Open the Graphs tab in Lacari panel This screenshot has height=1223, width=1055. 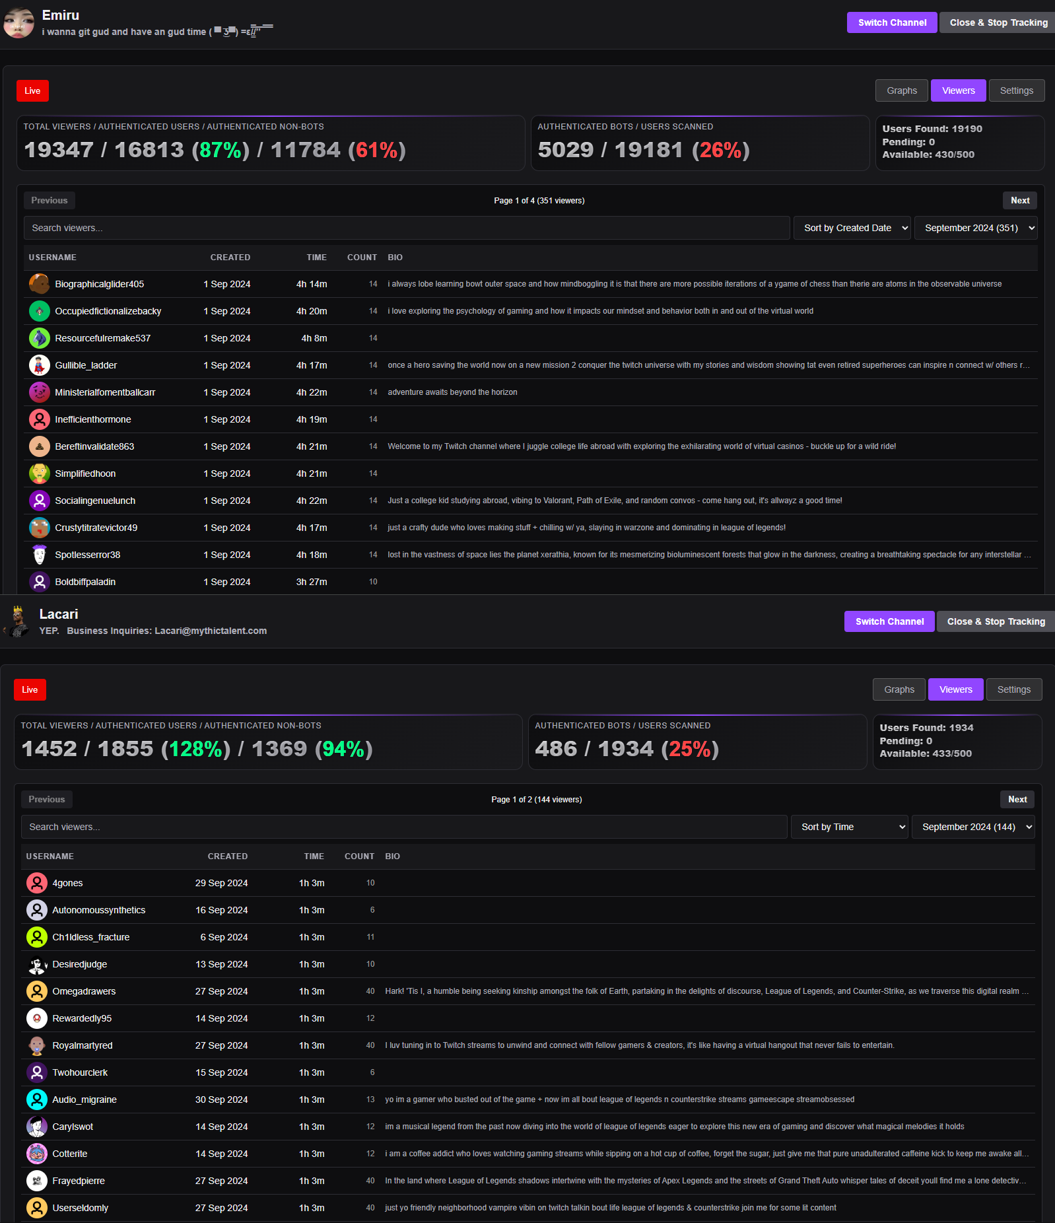(899, 689)
